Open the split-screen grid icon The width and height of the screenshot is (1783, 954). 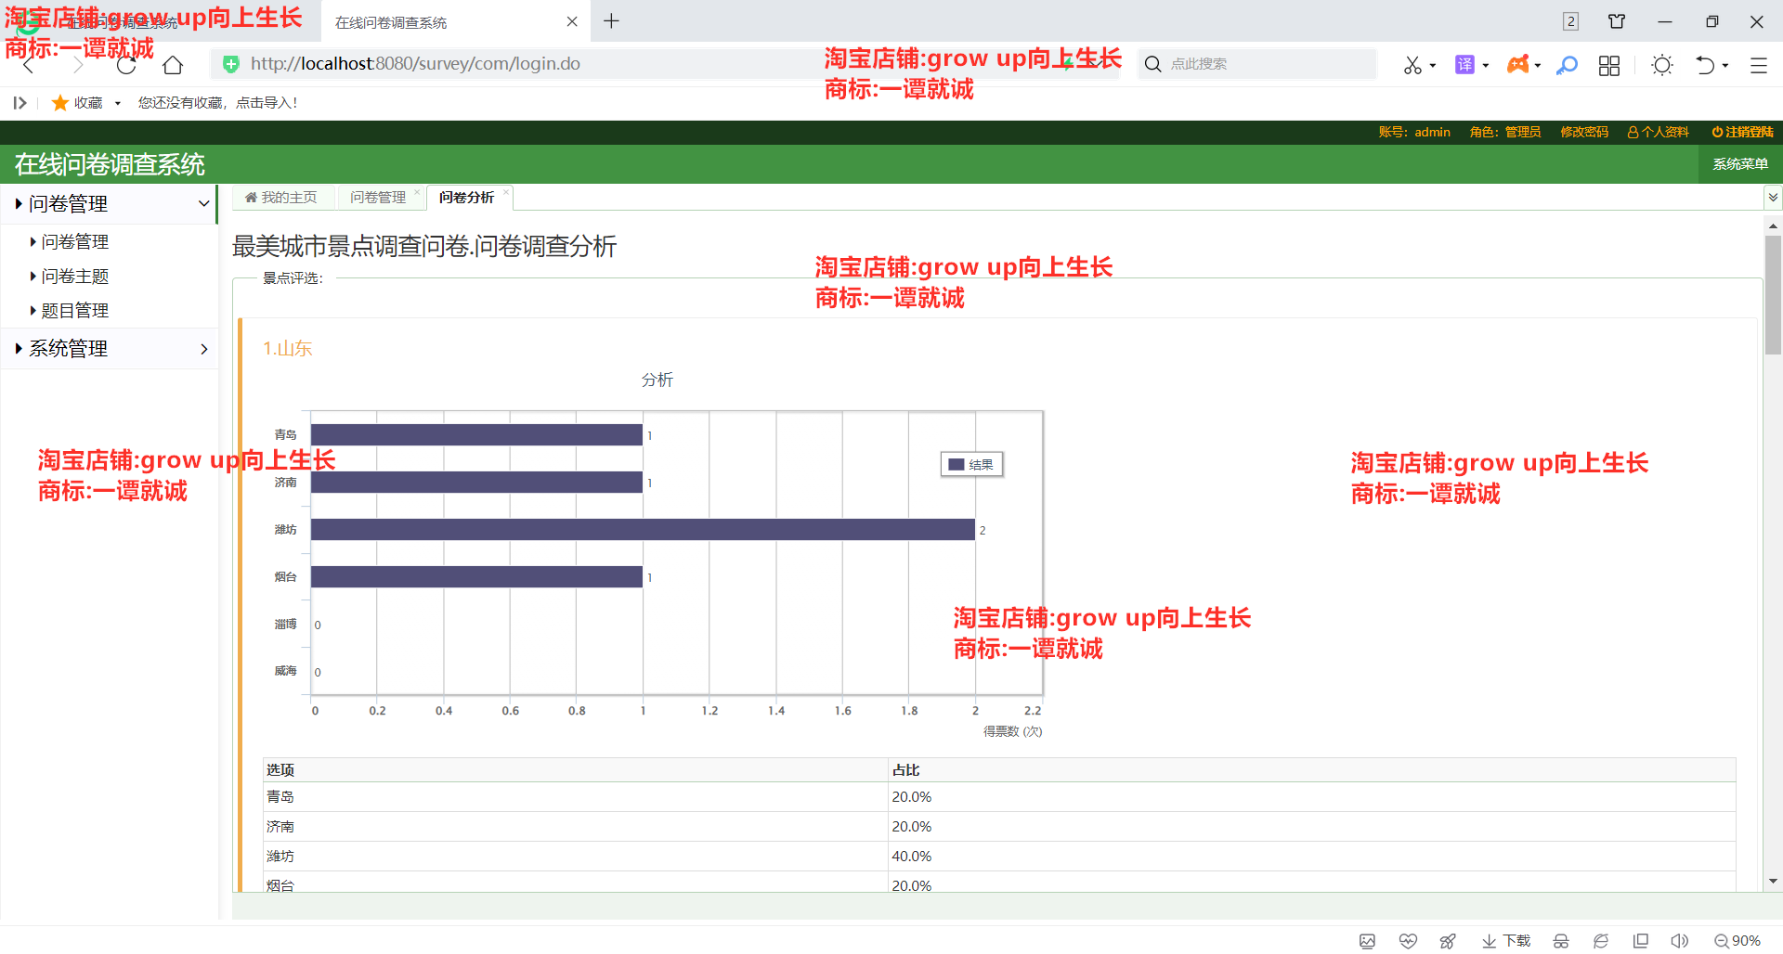(x=1609, y=65)
